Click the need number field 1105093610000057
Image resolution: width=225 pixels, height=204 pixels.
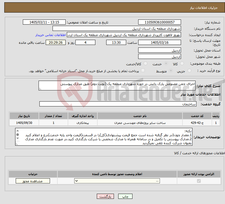[x=159, y=22]
